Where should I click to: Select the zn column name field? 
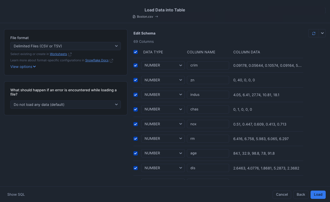pyautogui.click(x=208, y=80)
